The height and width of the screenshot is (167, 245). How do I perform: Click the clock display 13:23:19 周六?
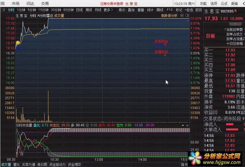(184, 4)
